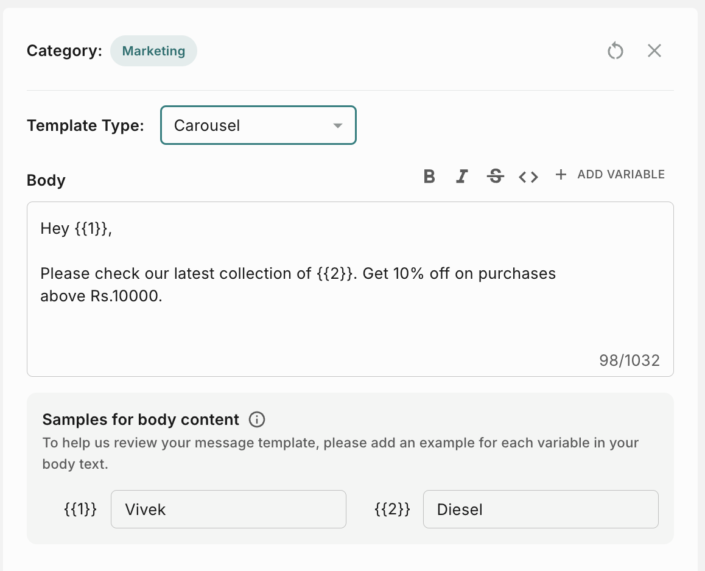Click the plus icon next to Add Variable
Screen dimensions: 705x571
[561, 175]
